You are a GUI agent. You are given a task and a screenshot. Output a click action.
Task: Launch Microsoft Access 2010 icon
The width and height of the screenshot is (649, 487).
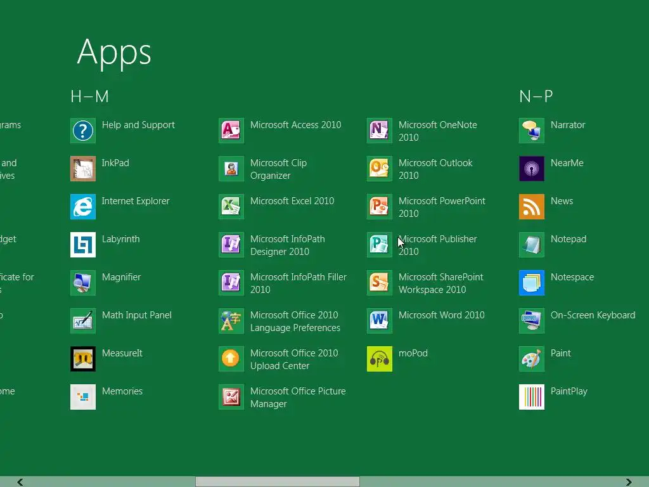click(231, 131)
